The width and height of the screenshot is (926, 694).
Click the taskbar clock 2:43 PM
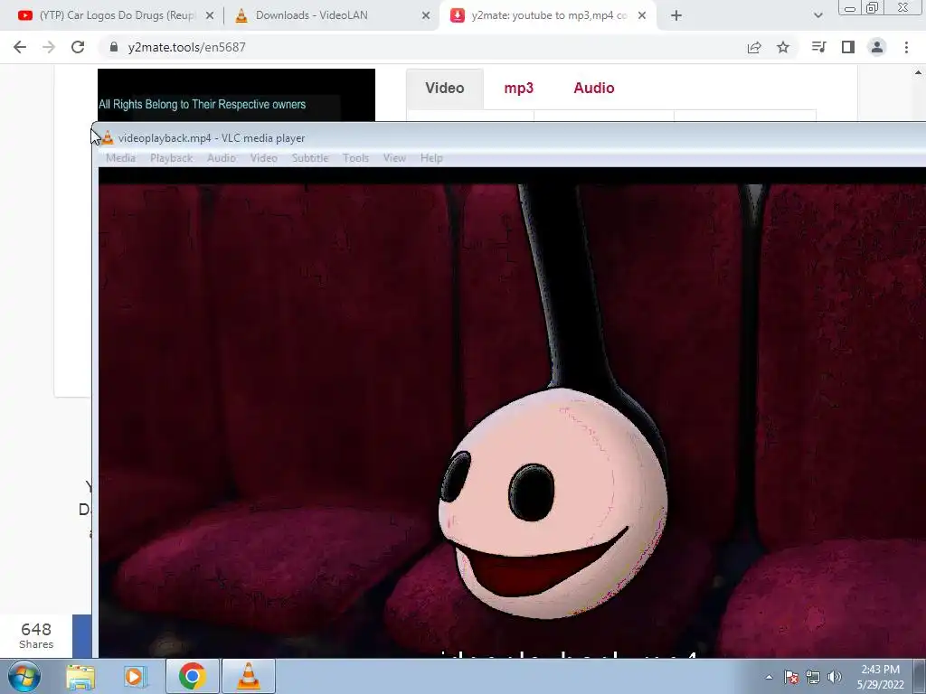tap(880, 677)
